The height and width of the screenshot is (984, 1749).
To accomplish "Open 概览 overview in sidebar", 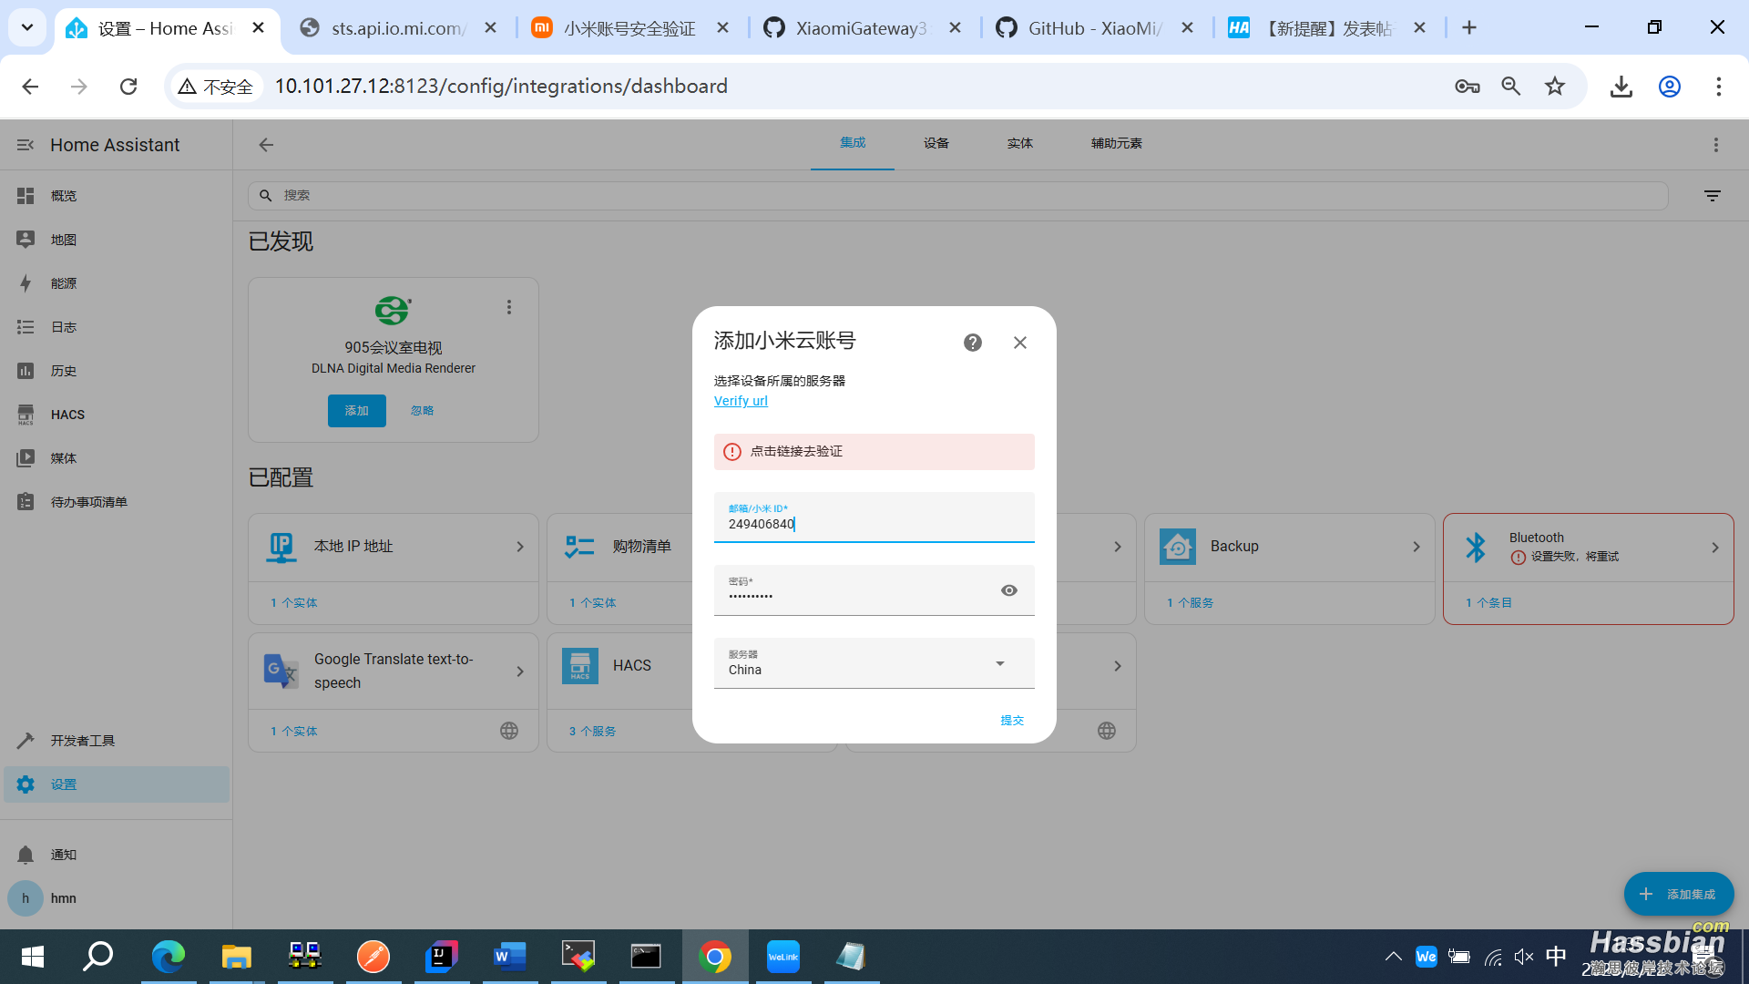I will pos(117,196).
